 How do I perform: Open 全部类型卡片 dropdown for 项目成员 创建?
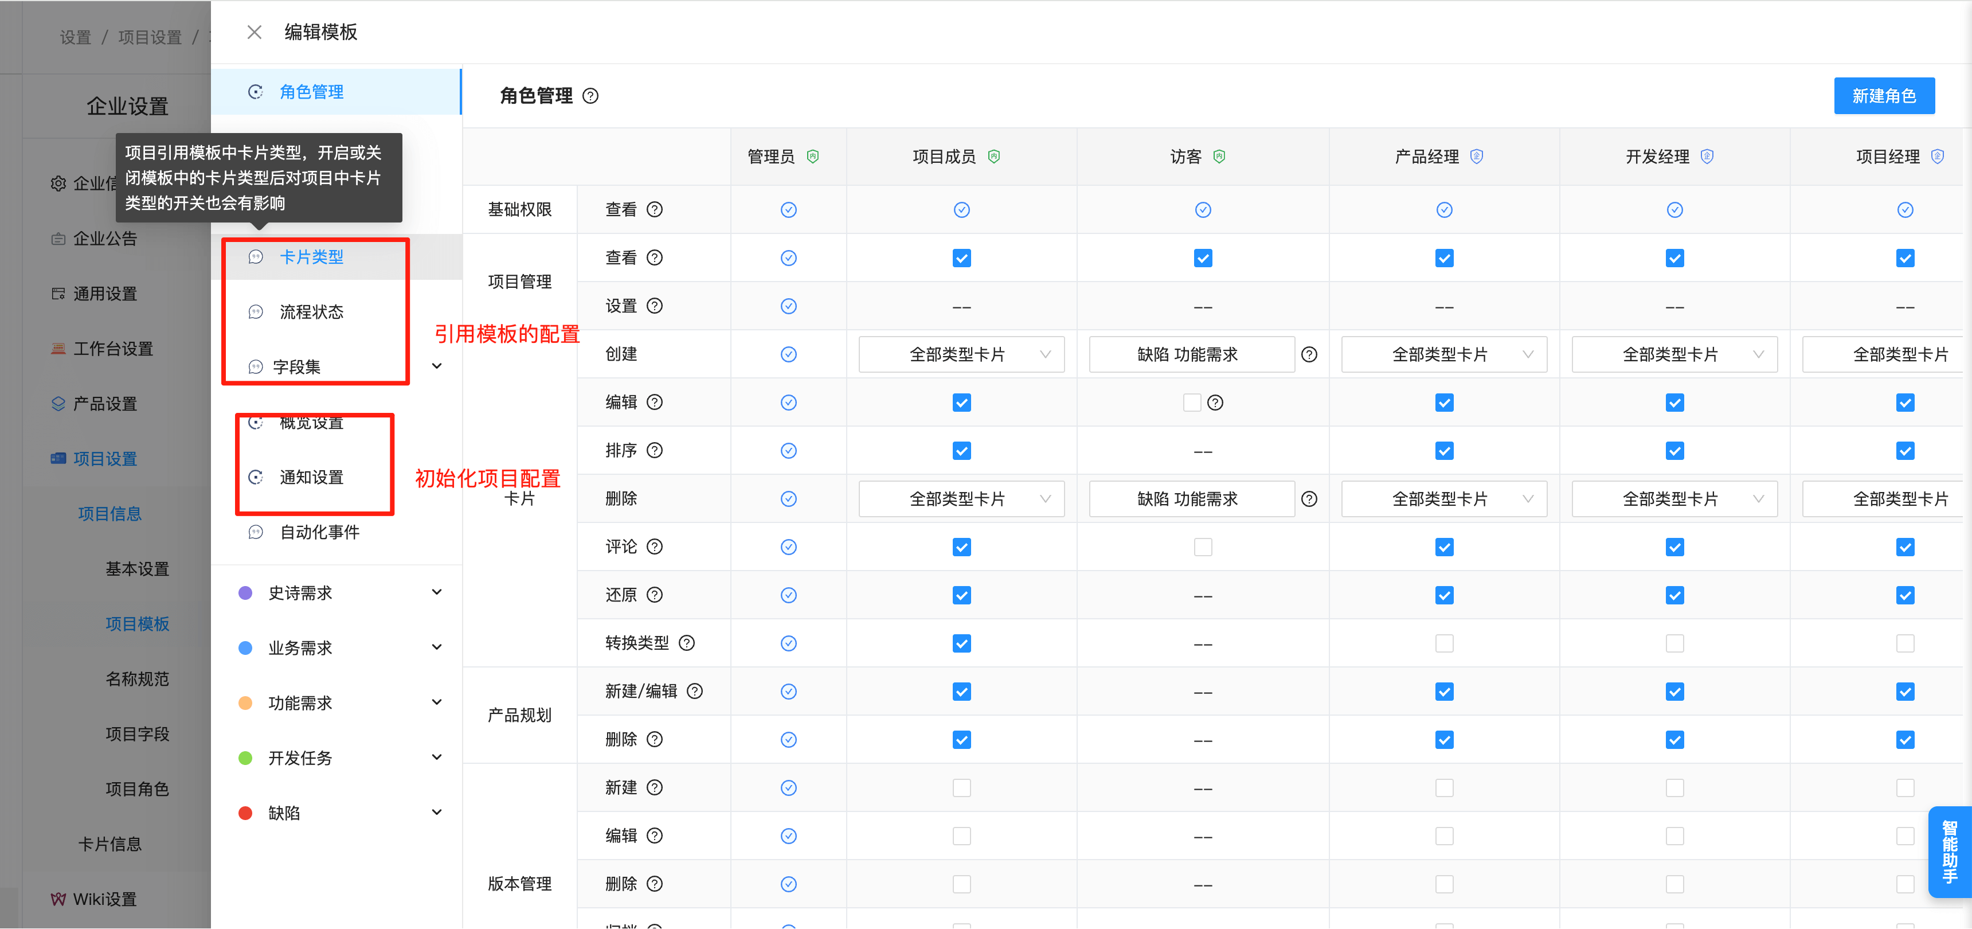coord(961,354)
